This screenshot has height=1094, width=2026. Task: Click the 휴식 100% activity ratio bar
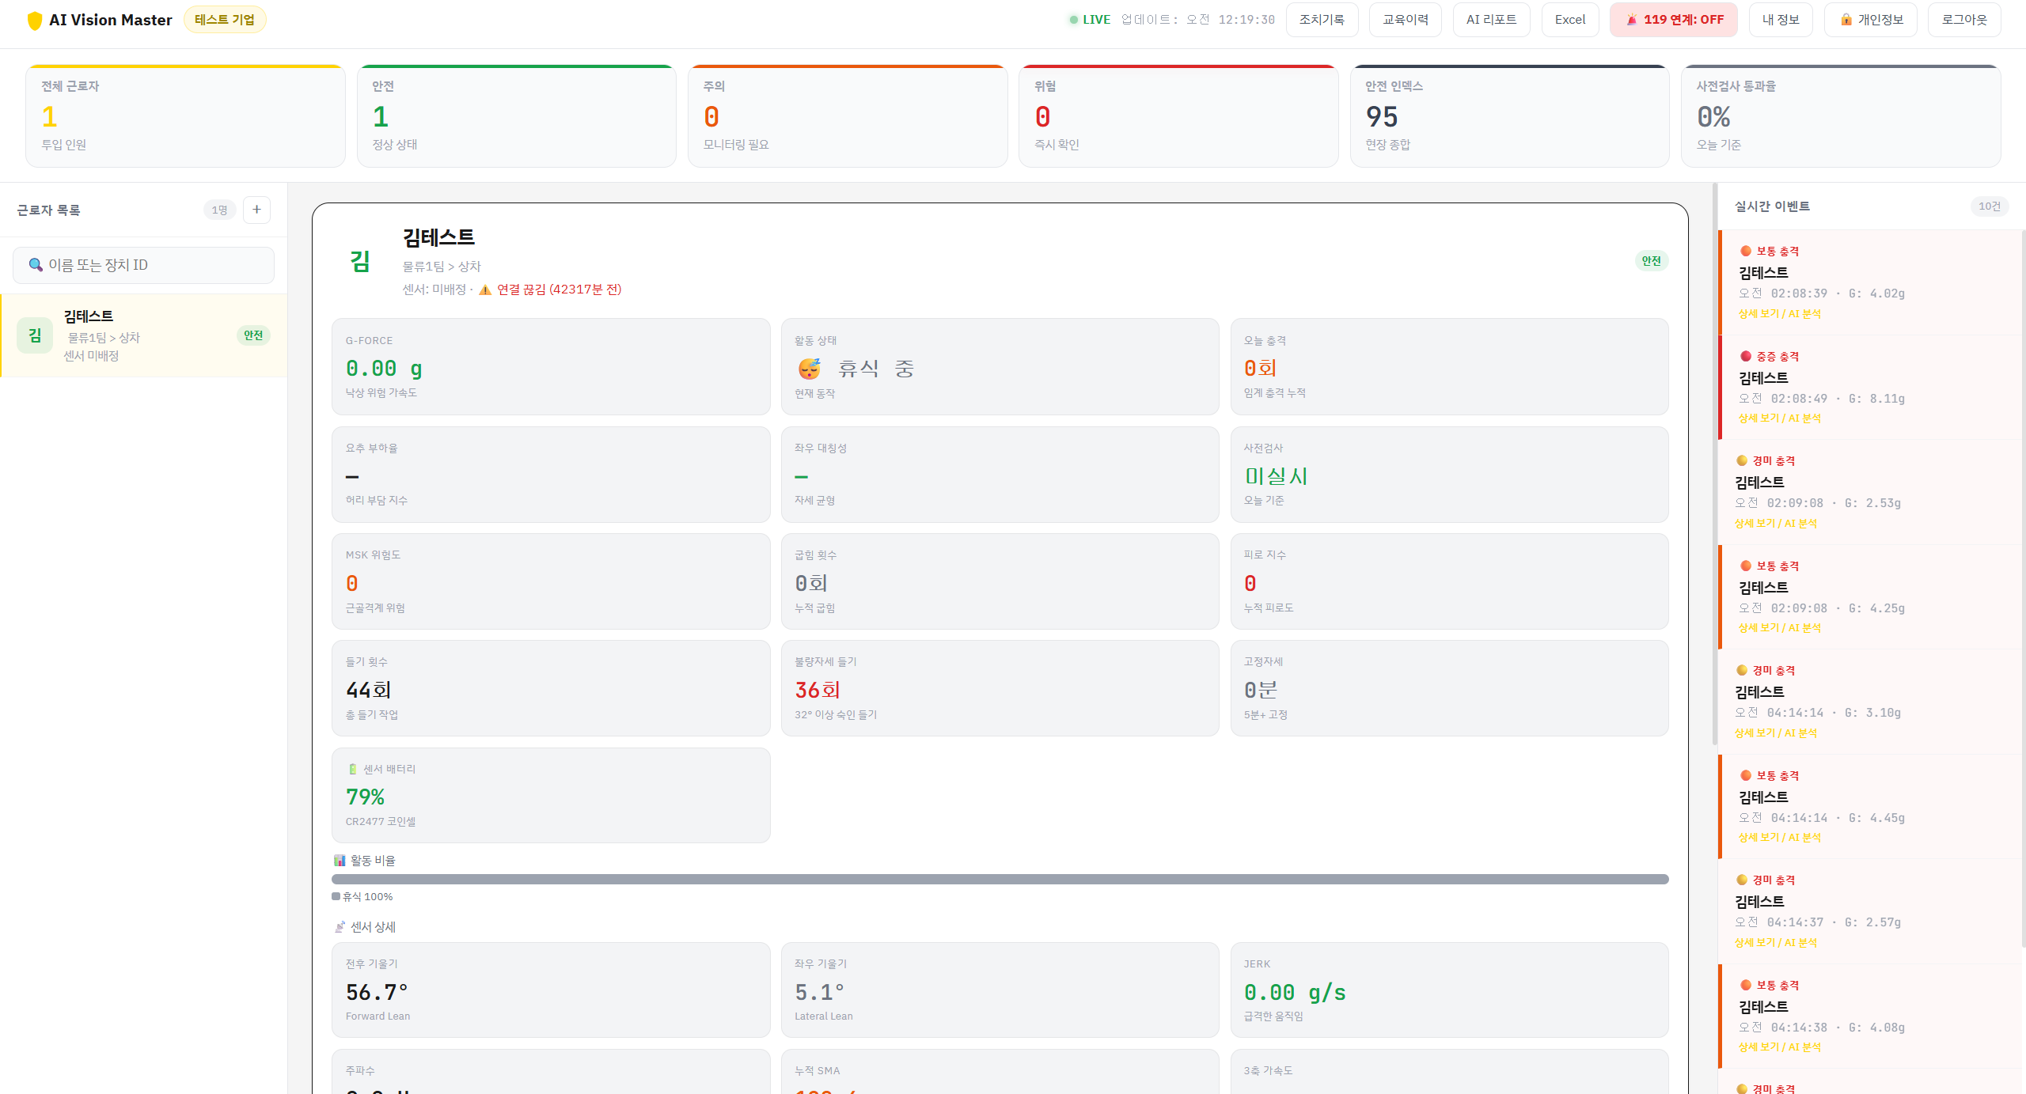point(1000,880)
